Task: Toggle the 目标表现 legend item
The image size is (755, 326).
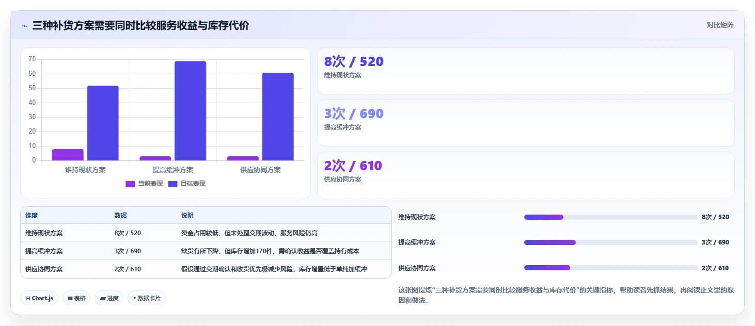Action: point(186,184)
